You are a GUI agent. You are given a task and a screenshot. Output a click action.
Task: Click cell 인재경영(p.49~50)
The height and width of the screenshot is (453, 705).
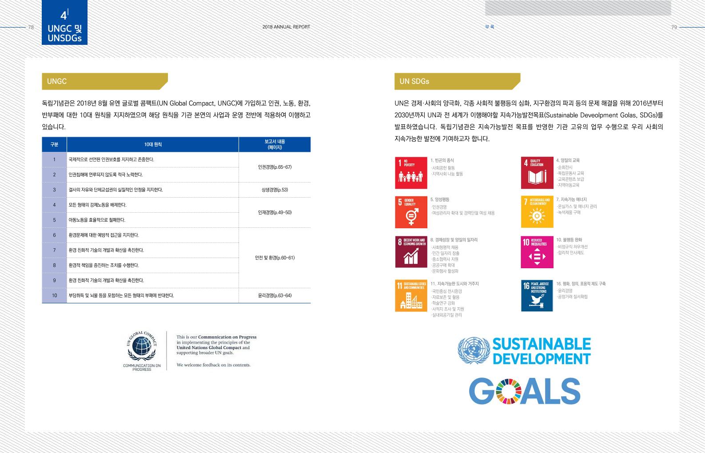(275, 212)
